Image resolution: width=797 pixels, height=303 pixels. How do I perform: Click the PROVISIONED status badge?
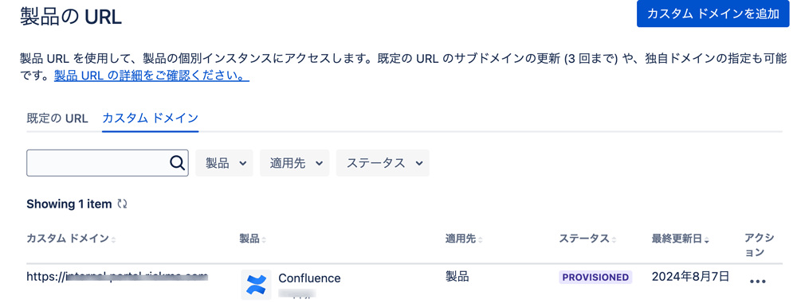point(595,277)
